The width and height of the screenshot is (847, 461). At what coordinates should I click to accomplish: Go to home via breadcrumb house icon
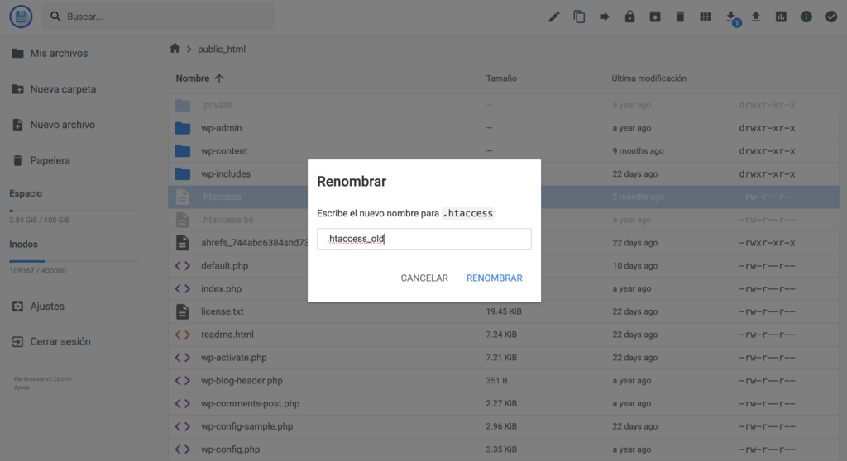[175, 49]
